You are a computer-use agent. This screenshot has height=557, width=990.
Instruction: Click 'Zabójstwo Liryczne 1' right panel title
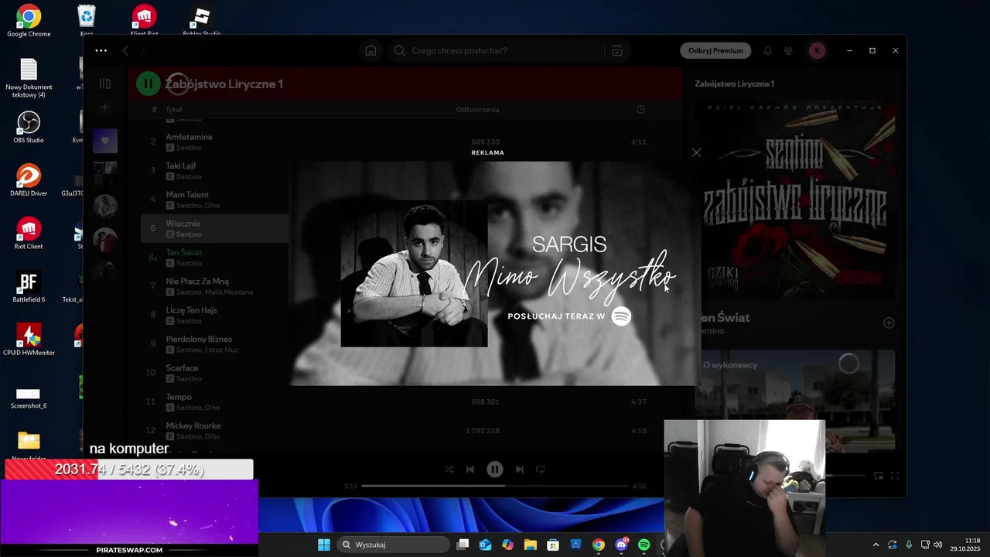[734, 84]
